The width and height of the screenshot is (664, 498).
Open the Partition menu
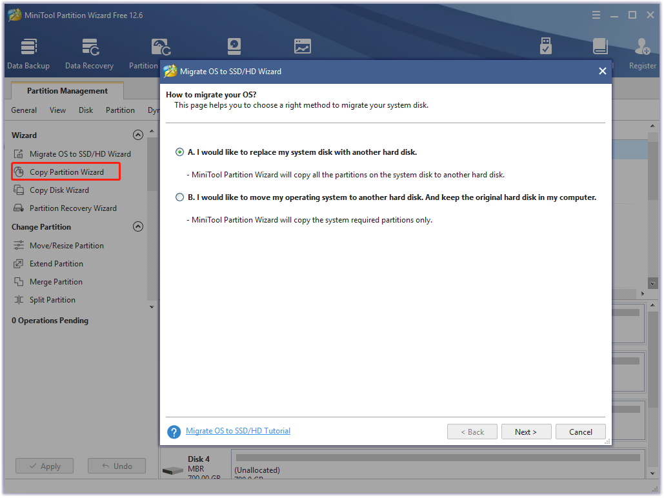[x=120, y=110]
